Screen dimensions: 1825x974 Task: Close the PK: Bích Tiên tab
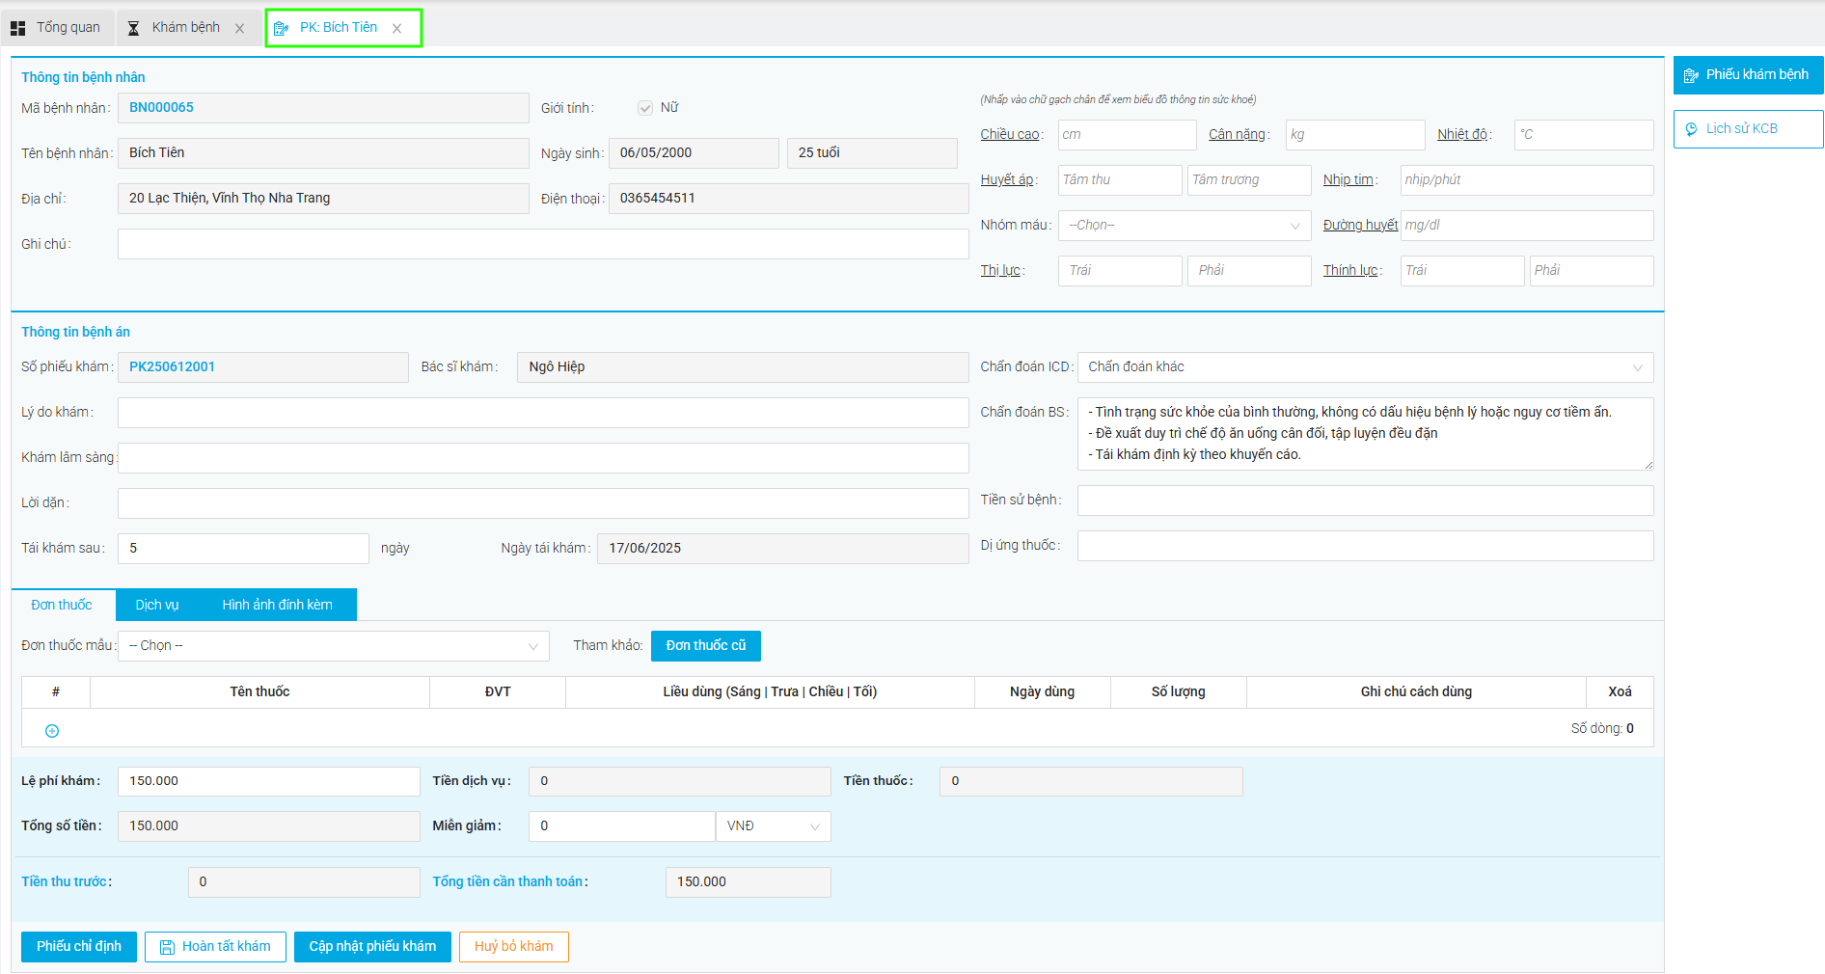tap(396, 29)
